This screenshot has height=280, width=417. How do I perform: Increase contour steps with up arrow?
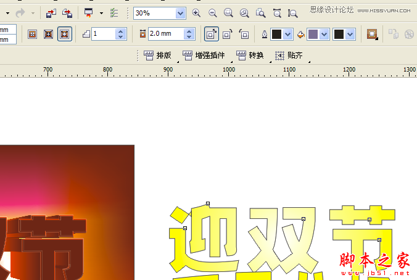coord(121,31)
